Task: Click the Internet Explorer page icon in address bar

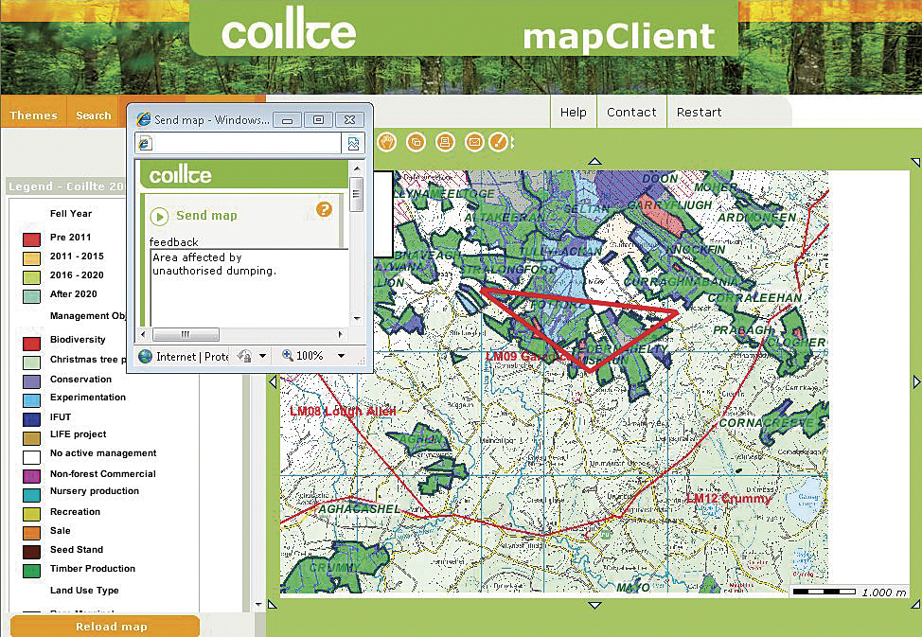Action: (x=145, y=143)
